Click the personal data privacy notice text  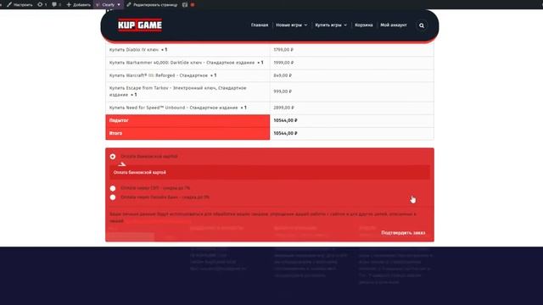263,217
